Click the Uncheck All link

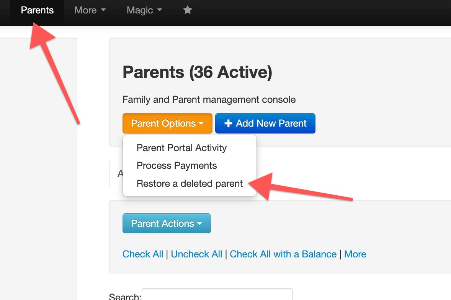click(196, 254)
